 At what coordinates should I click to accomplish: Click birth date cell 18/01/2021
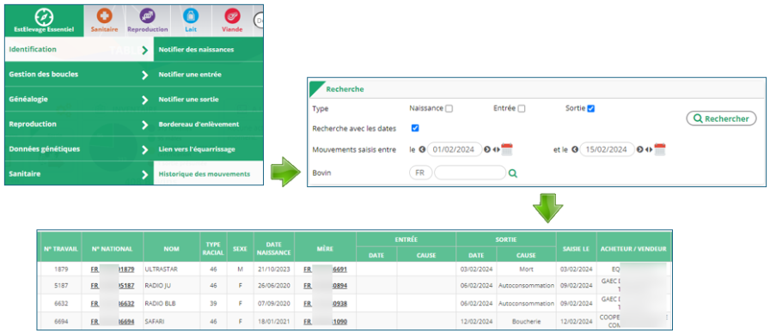click(x=273, y=321)
